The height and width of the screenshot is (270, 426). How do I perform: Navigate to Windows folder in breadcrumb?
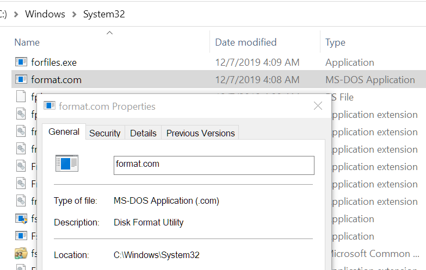45,14
